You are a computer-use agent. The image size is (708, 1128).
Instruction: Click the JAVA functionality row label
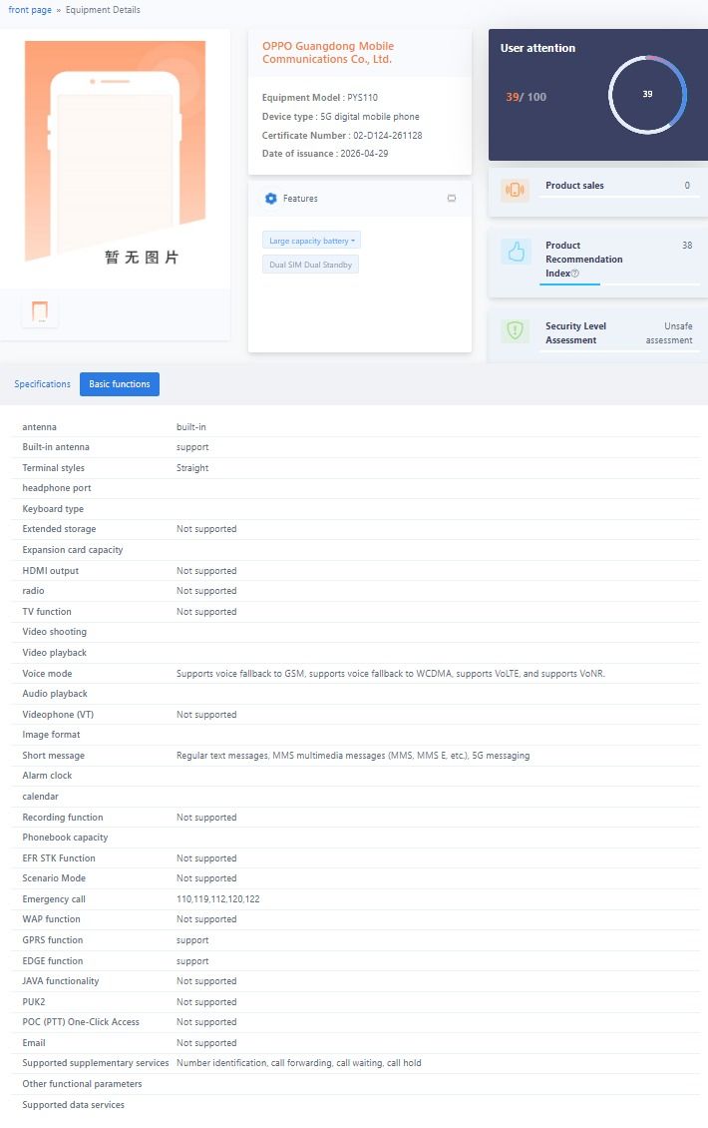pyautogui.click(x=61, y=982)
